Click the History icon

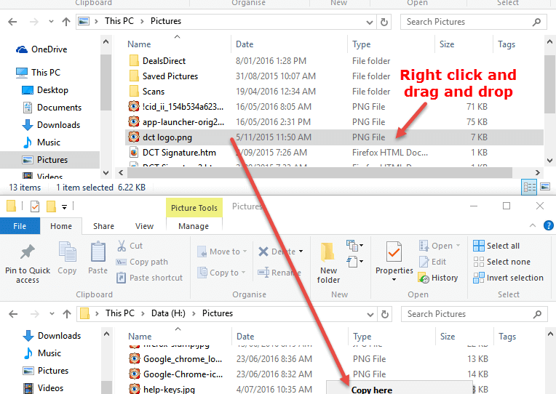coord(424,278)
